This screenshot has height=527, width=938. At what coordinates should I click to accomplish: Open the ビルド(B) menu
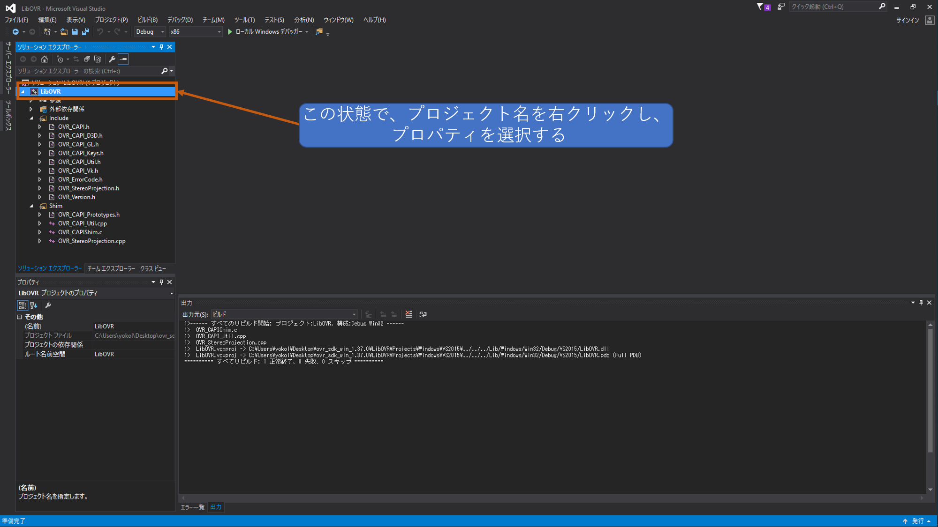(147, 20)
